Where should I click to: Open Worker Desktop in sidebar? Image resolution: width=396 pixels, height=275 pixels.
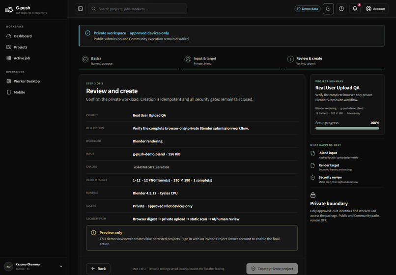click(x=33, y=82)
